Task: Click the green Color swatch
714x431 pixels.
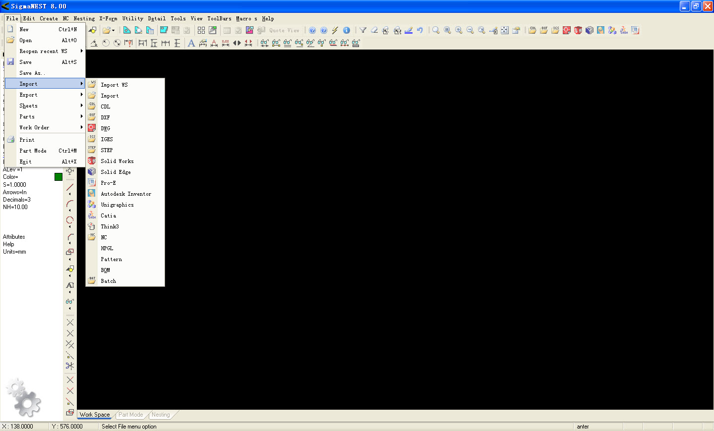Action: (59, 177)
